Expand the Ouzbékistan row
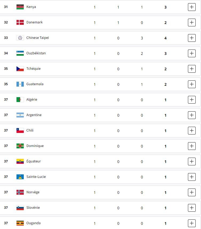201x229 pixels. coord(192,54)
